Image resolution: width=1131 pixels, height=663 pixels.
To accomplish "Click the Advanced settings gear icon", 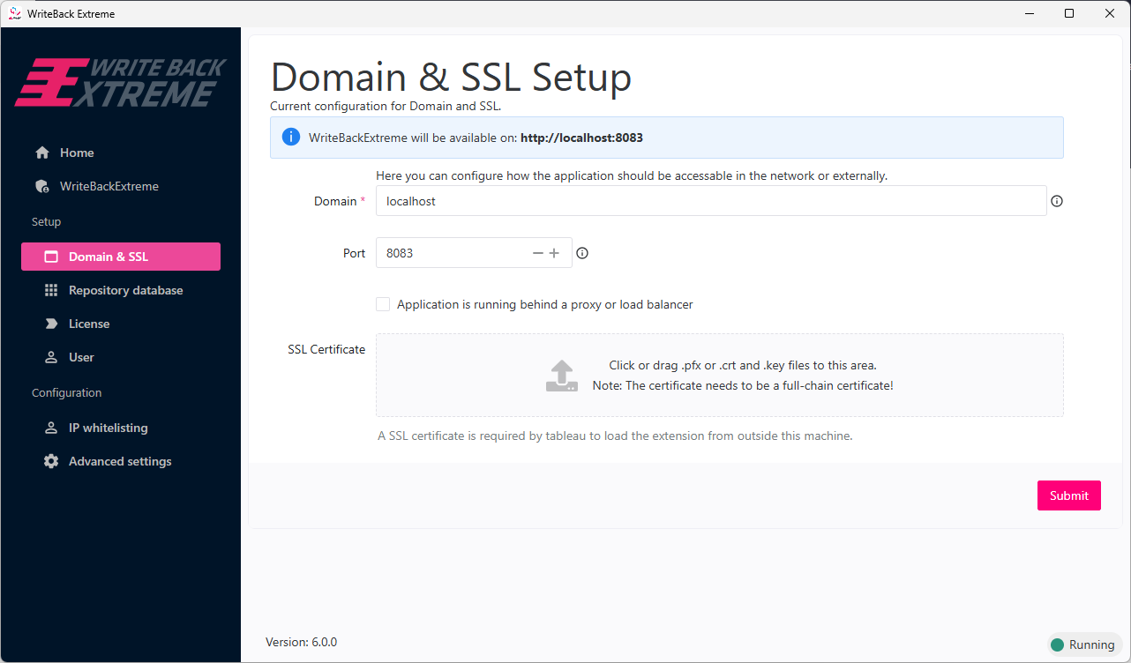I will (x=51, y=461).
